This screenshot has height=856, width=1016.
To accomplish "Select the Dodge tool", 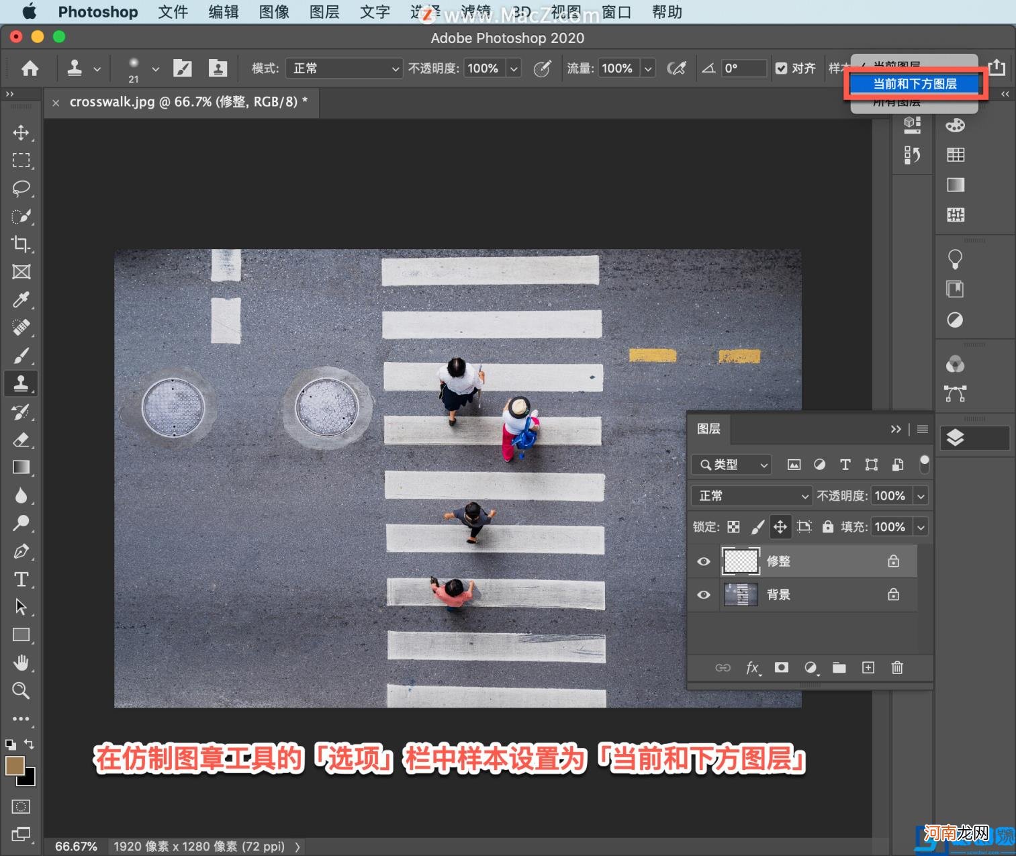I will (x=21, y=523).
